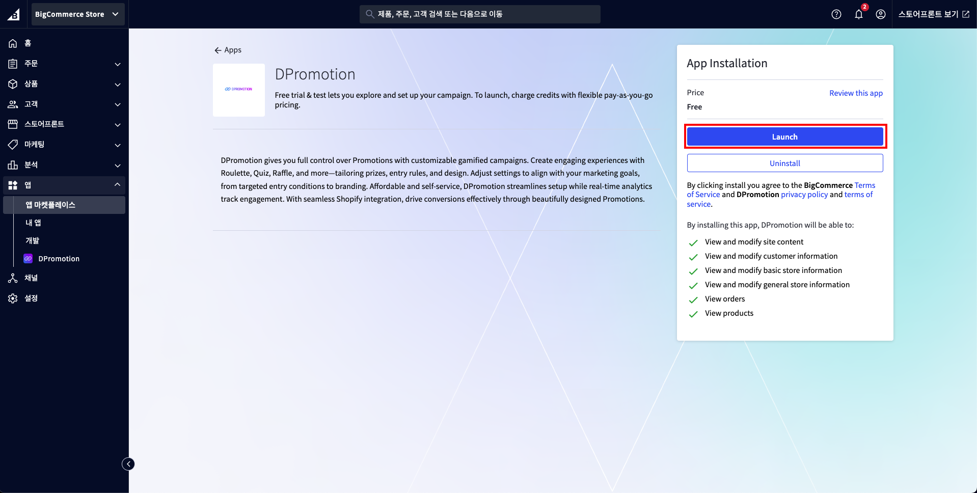
Task: Click the 스토어프론트 storefront icon
Action: [13, 124]
